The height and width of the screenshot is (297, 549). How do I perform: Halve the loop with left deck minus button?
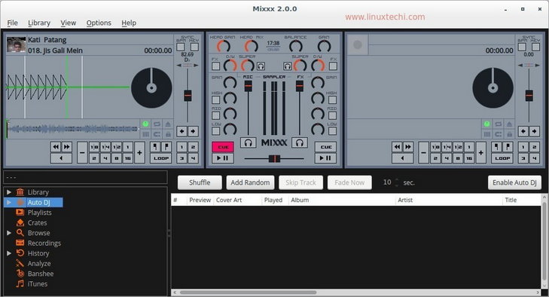pos(82,153)
